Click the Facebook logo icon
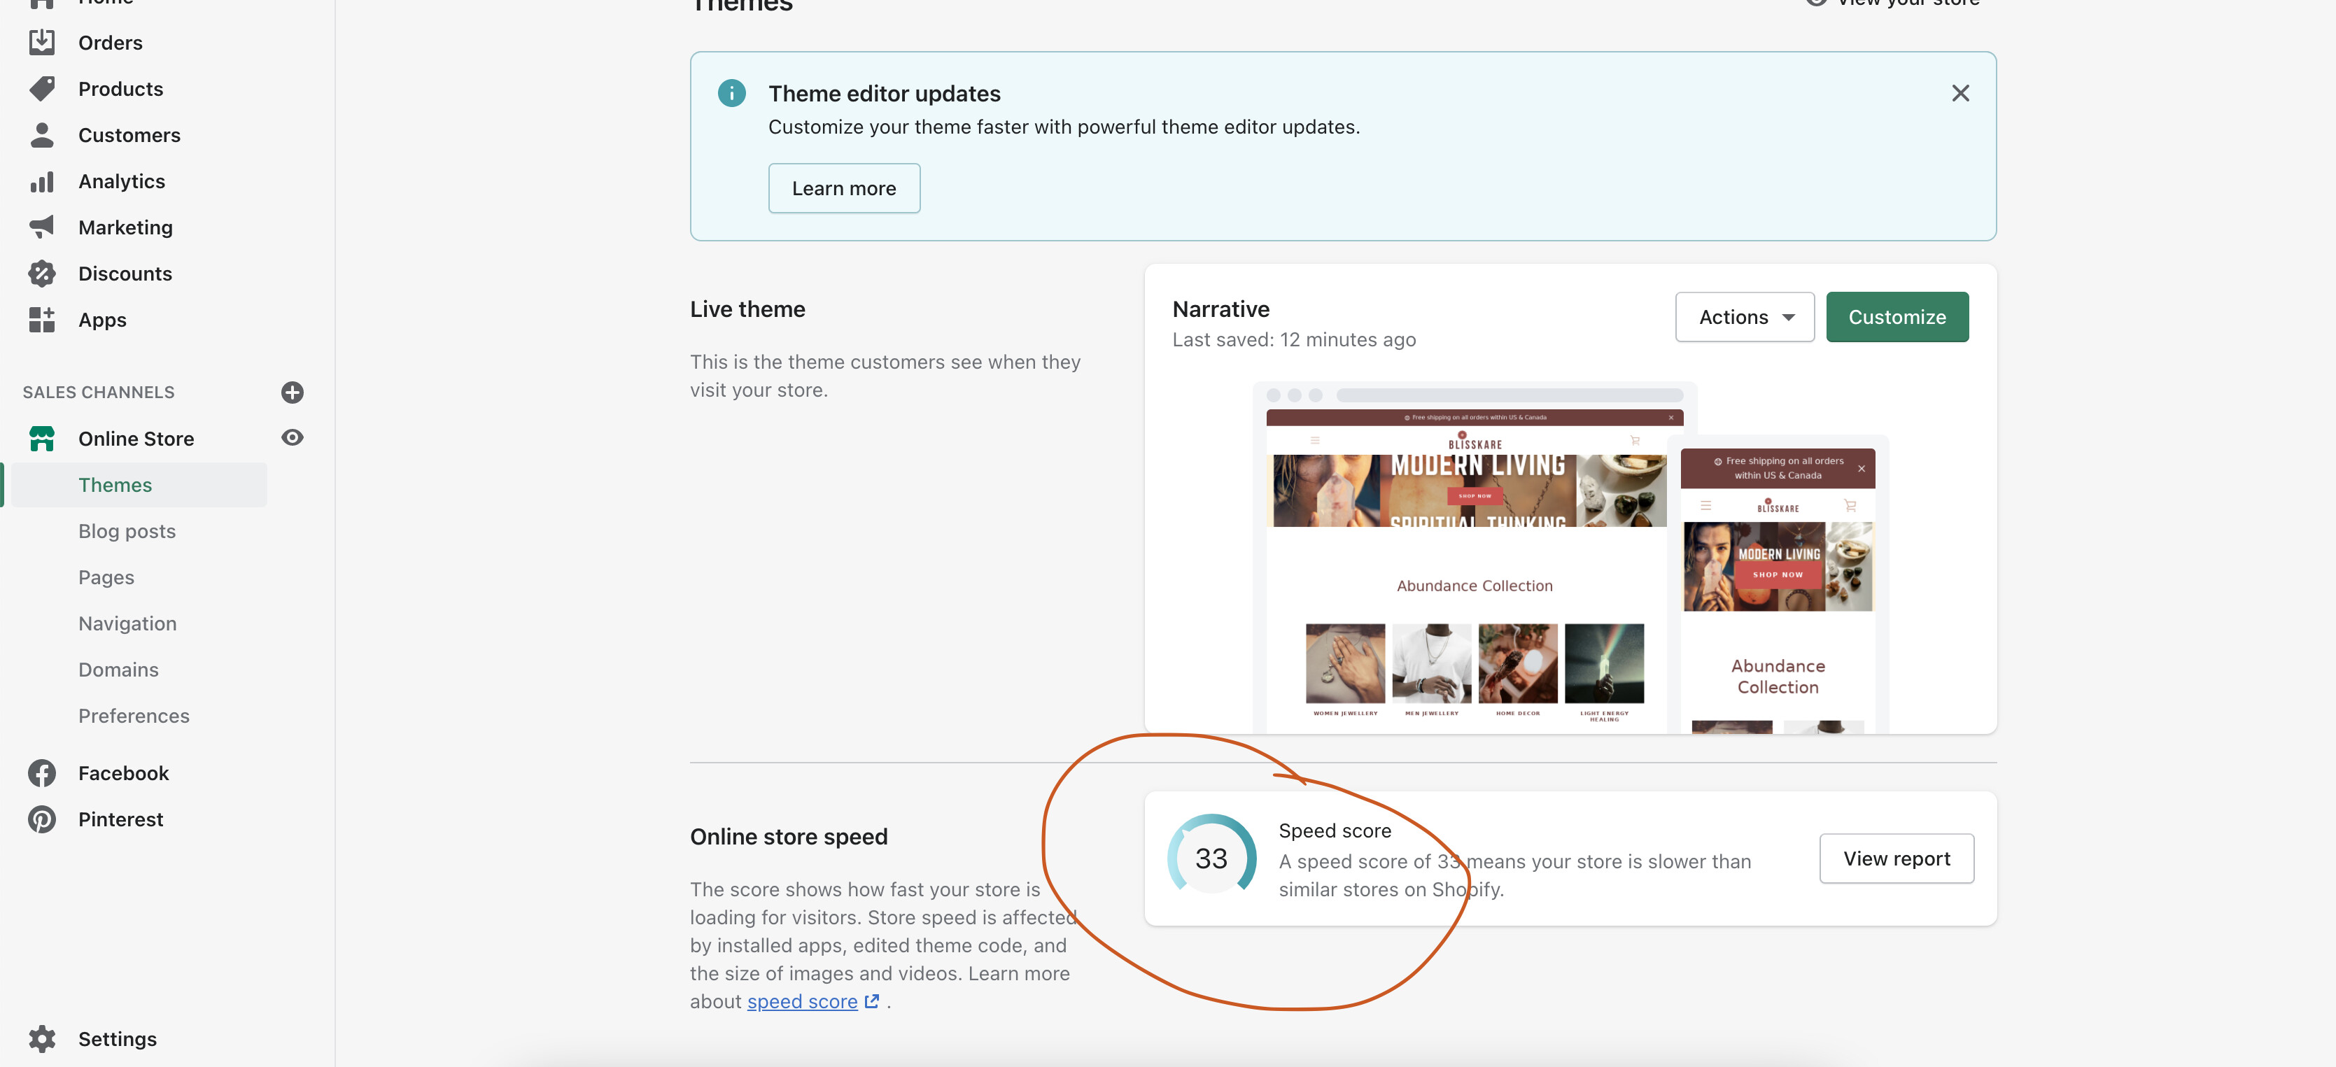2336x1067 pixels. pos(42,772)
